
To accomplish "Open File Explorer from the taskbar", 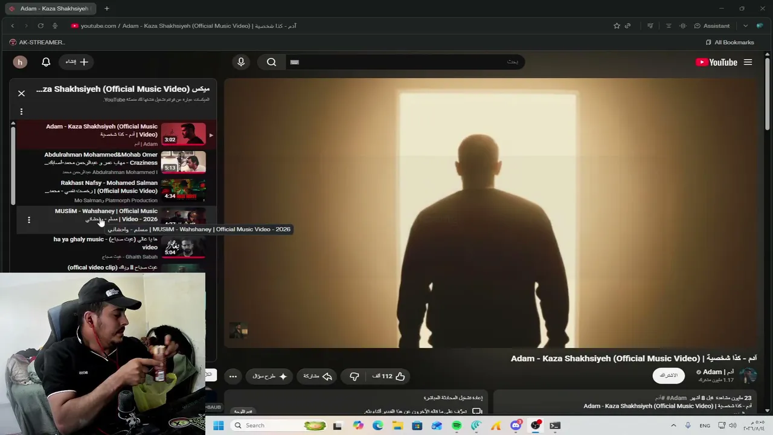I will [x=397, y=425].
